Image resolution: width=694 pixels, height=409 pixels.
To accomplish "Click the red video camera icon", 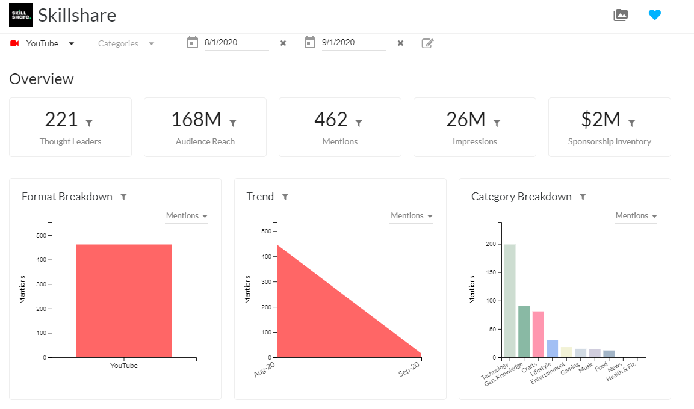I will (14, 43).
